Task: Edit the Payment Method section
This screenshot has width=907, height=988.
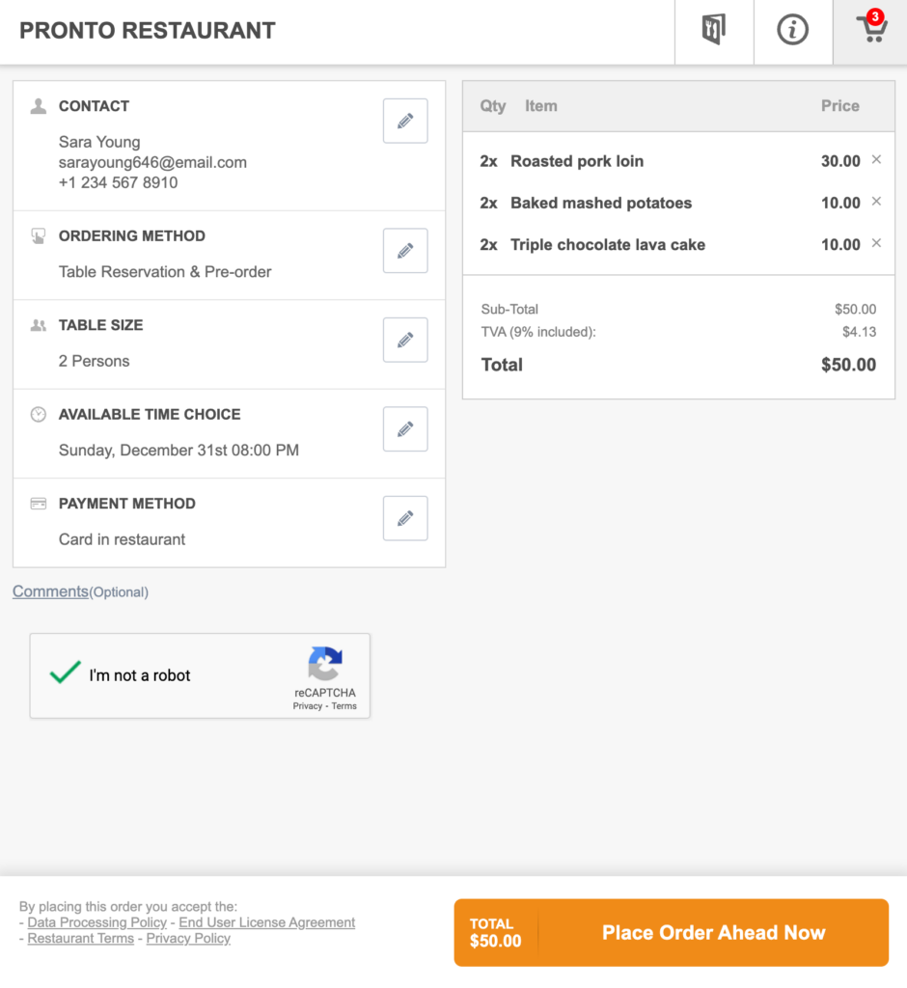Action: pyautogui.click(x=405, y=518)
